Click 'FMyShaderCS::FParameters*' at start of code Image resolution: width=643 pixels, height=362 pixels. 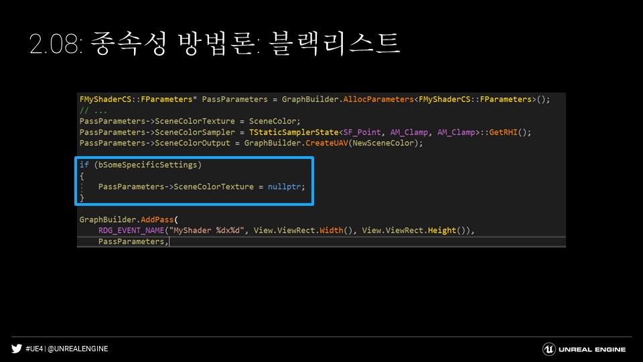(138, 99)
